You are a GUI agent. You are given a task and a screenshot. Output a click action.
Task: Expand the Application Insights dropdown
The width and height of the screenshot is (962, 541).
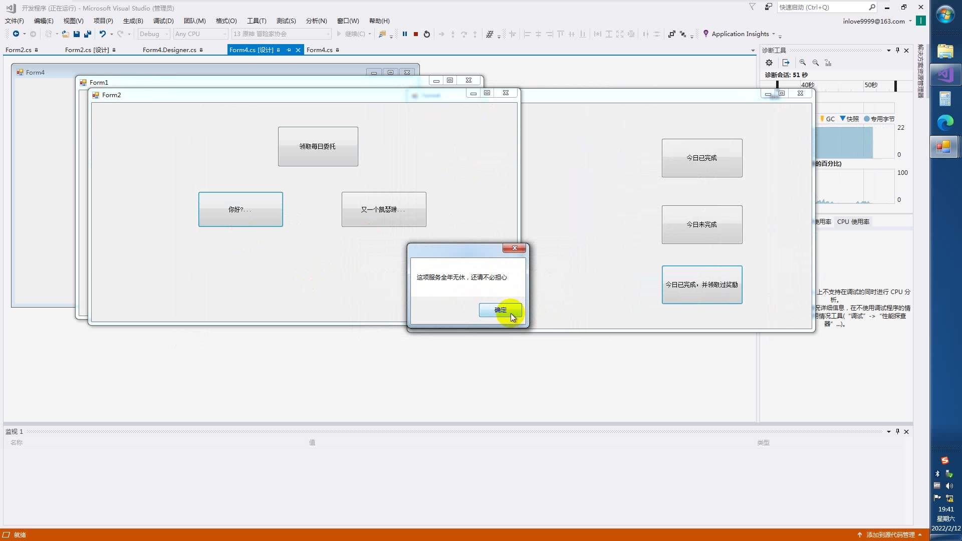(774, 34)
